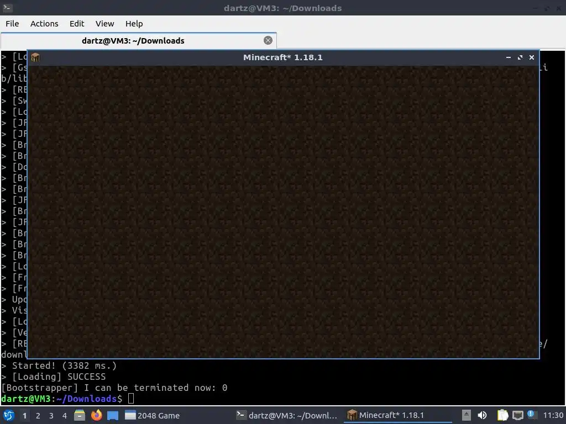Screen dimensions: 566x424
Task: Click the Minecraft 1.18.1 title bar
Action: (282, 57)
